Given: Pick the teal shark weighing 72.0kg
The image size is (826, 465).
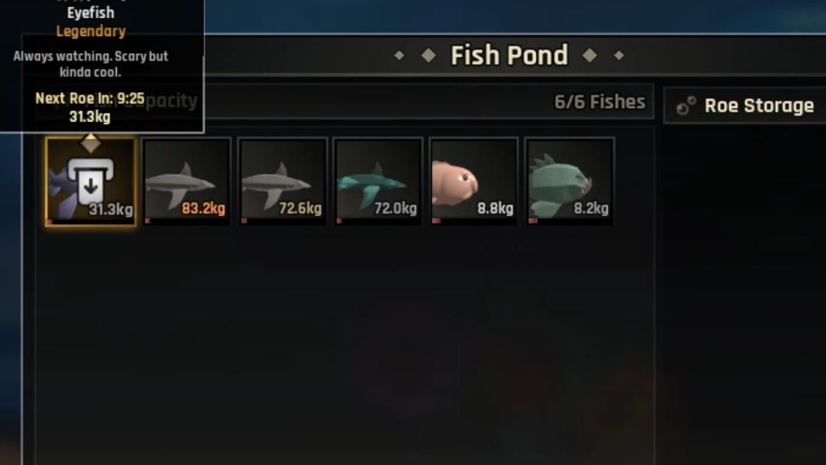Looking at the screenshot, I should 378,181.
